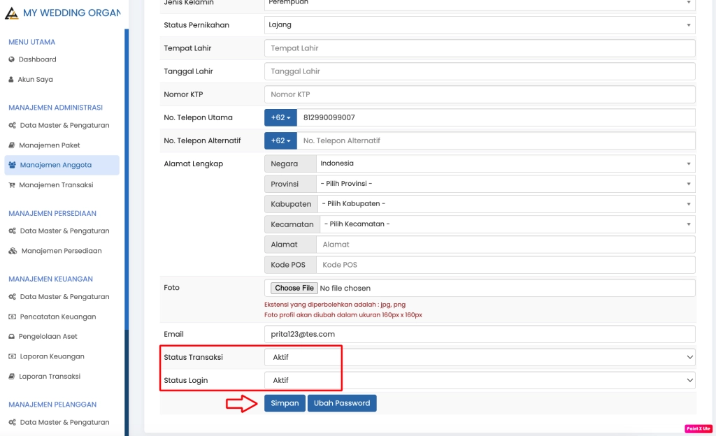Open the Status Transaksi dropdown

[x=480, y=357]
